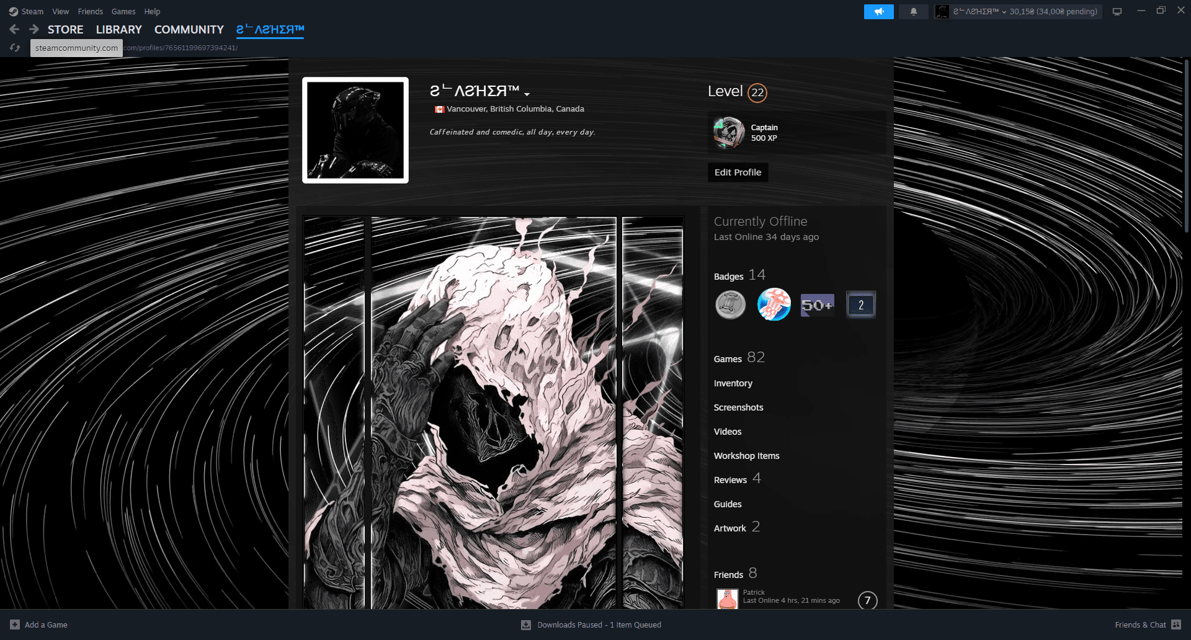Open the Videos link
The height and width of the screenshot is (640, 1191).
coord(728,432)
